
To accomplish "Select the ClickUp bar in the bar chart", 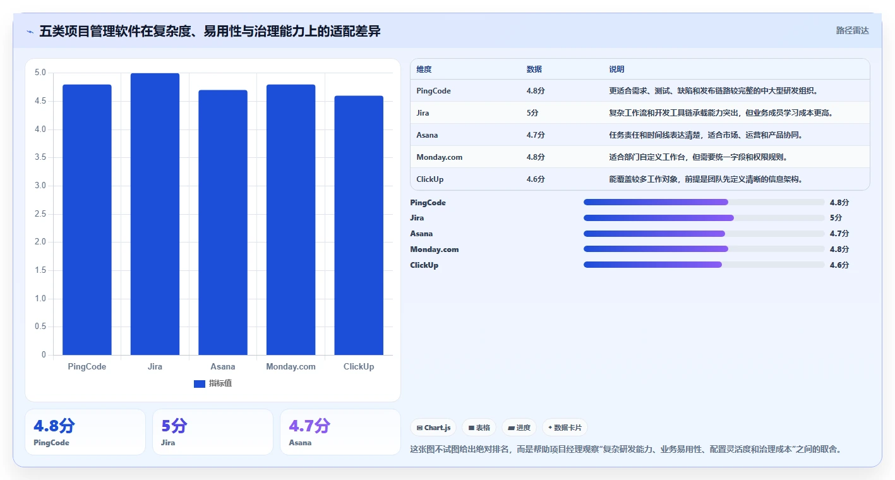I will tap(359, 225).
